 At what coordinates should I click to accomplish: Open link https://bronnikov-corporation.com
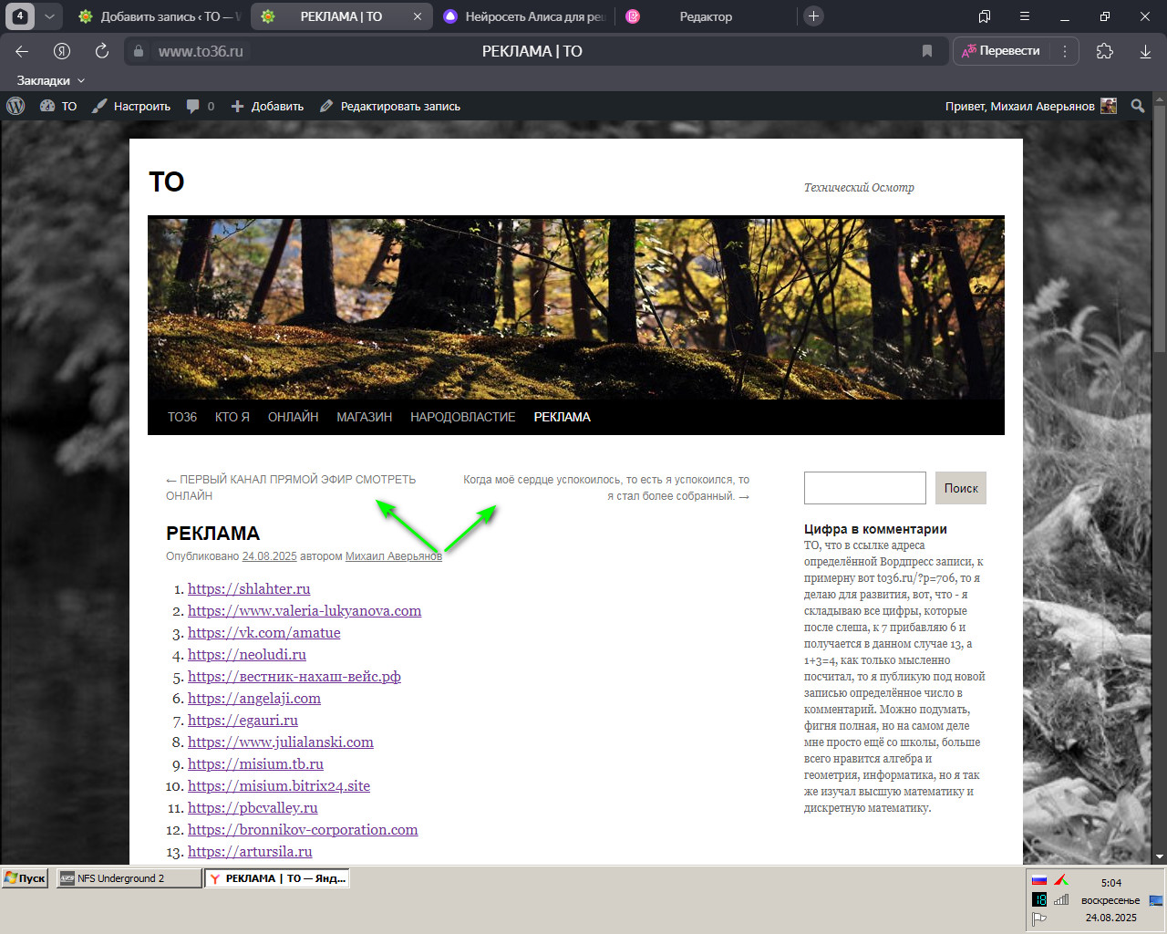[303, 830]
